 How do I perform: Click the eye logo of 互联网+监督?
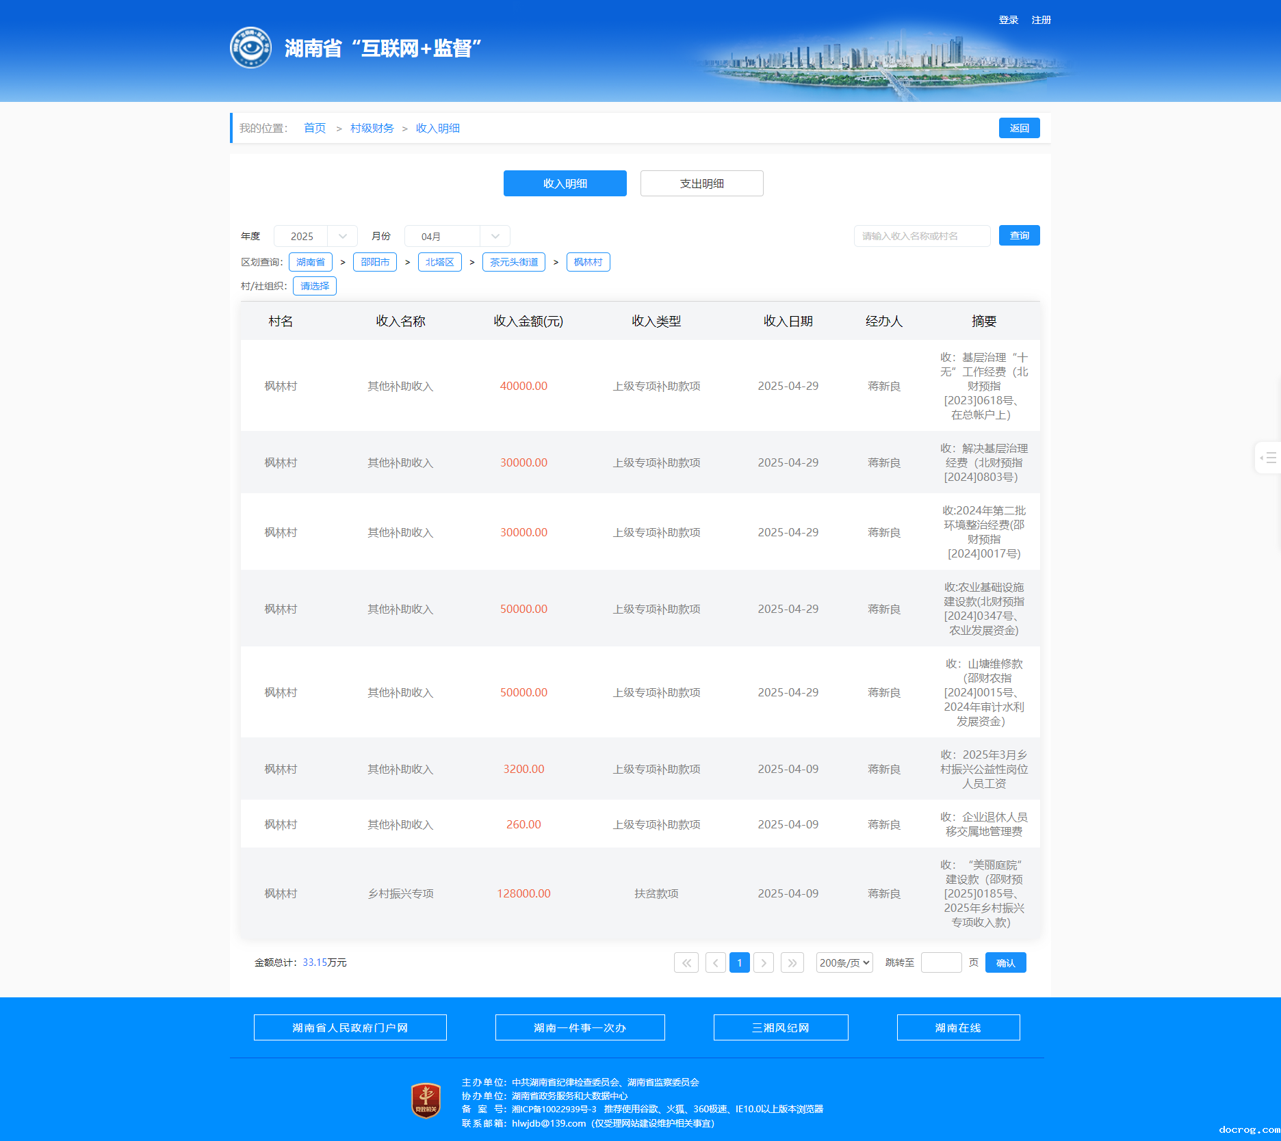click(x=250, y=48)
